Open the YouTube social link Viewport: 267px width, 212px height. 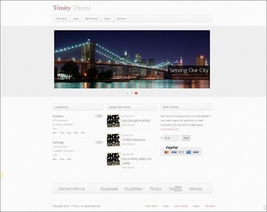(175, 189)
